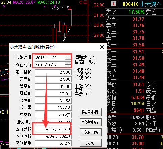Image resolution: width=163 pixels, height=149 pixels.
Task: Decrease the 终止时间 date with down spinner
Action: coord(68,66)
